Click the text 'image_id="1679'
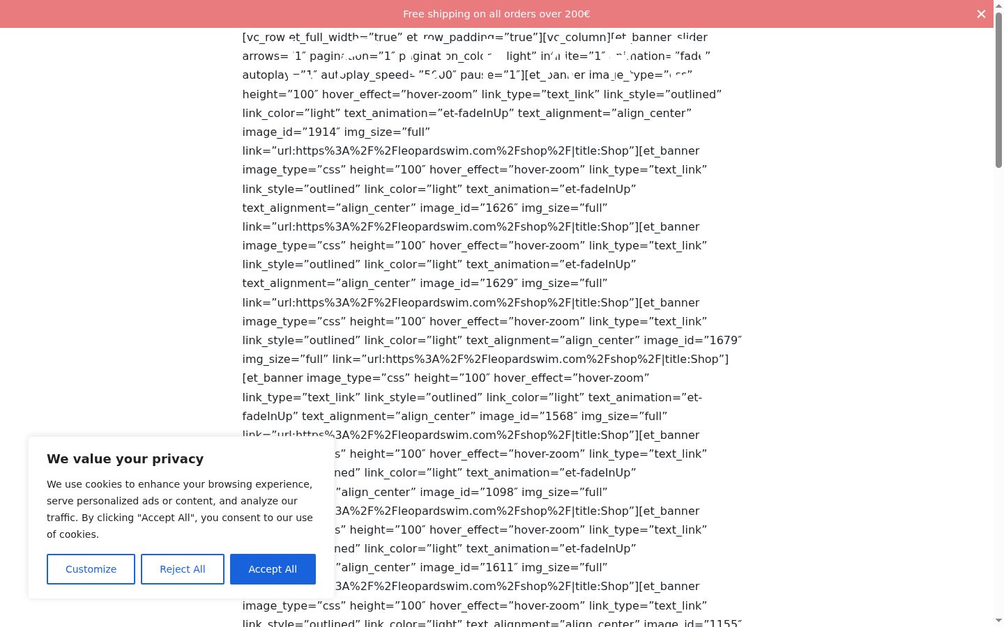 tap(693, 340)
